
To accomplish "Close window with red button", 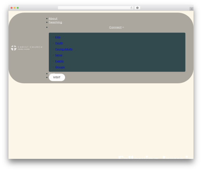I will (12, 8).
